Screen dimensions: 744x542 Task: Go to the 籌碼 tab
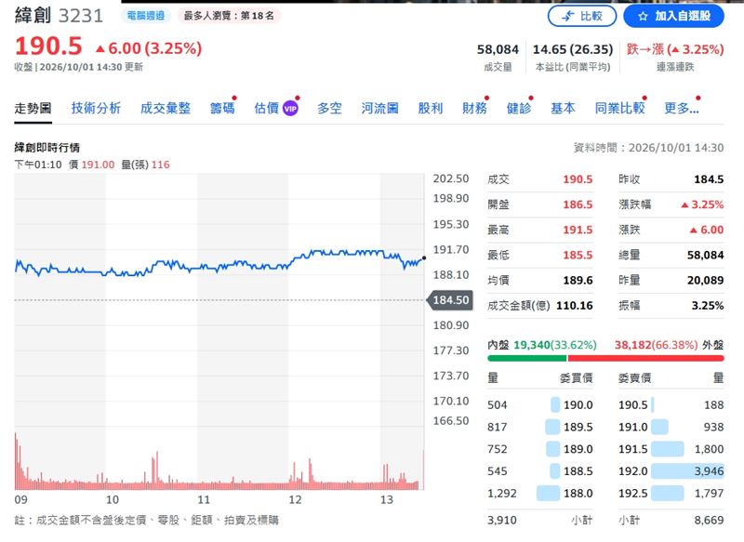click(x=222, y=108)
